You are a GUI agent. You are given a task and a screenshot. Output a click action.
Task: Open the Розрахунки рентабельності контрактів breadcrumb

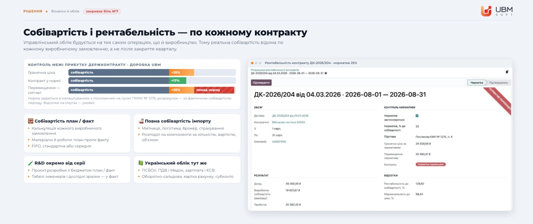coord(275,70)
